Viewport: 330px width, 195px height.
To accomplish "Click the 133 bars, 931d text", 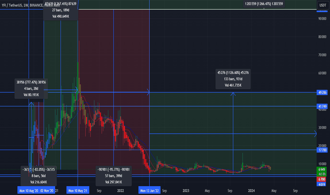I will 233,79.
